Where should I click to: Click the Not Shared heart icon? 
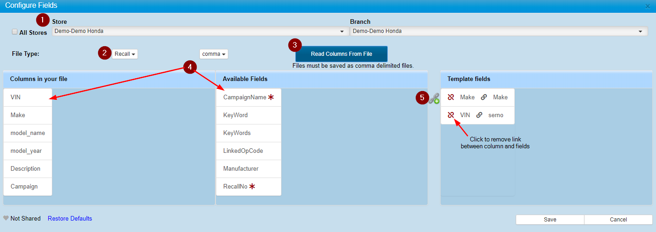click(6, 219)
